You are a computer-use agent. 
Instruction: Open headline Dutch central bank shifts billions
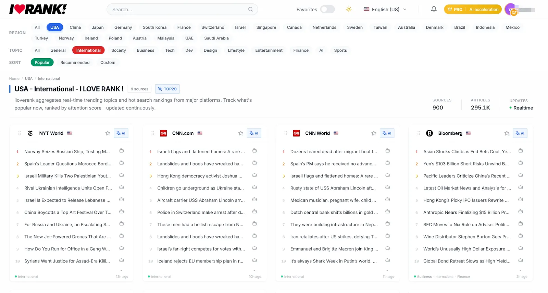(x=334, y=212)
